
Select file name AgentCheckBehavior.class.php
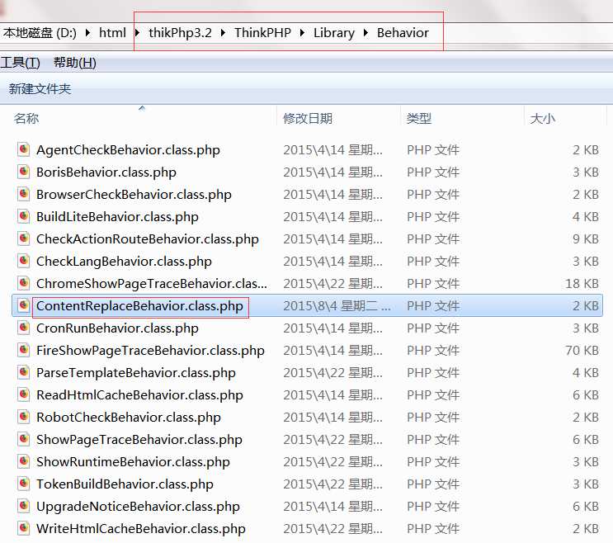(x=128, y=149)
